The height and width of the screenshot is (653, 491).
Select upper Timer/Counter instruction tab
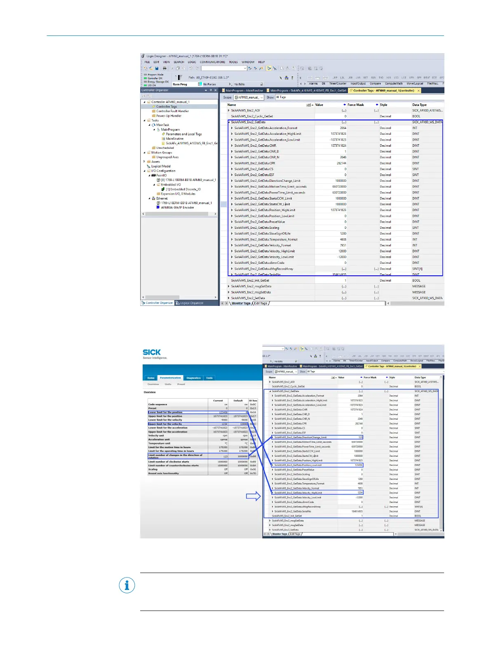pyautogui.click(x=338, y=84)
